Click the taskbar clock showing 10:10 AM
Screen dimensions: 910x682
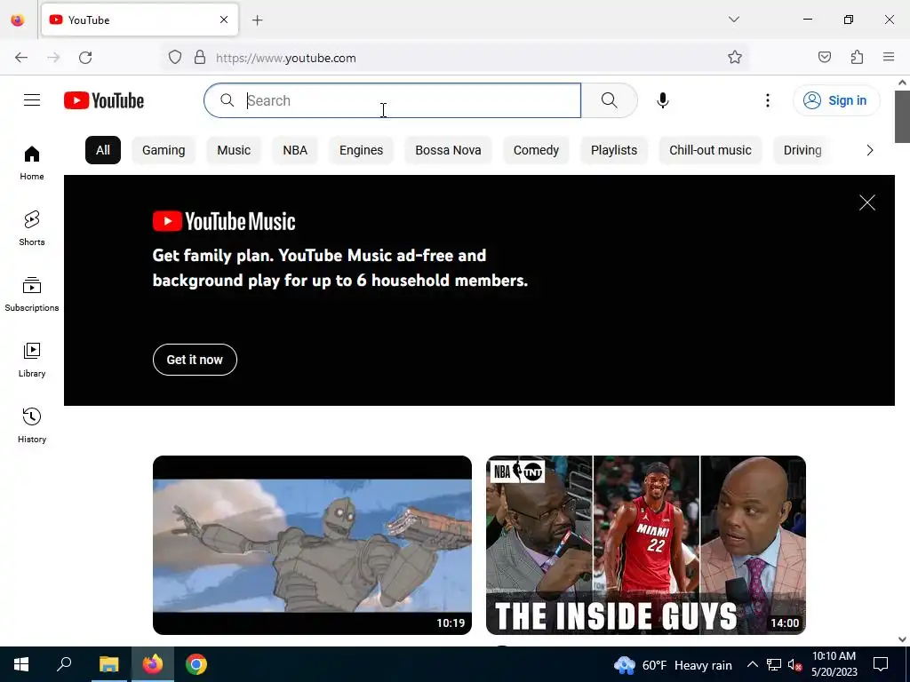834,664
